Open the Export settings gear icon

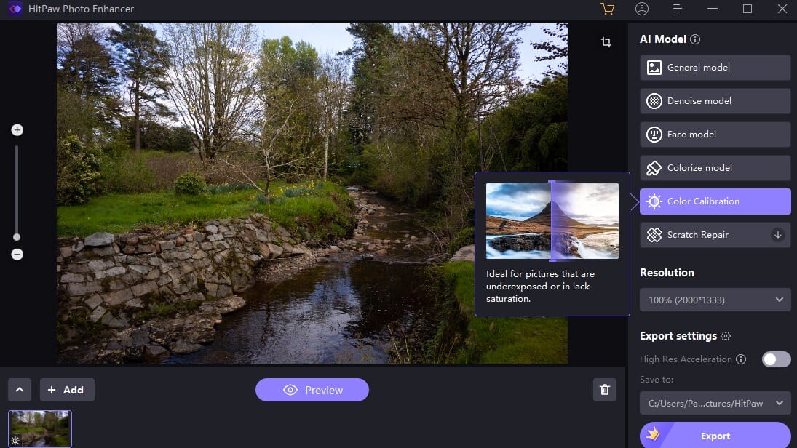pyautogui.click(x=725, y=336)
